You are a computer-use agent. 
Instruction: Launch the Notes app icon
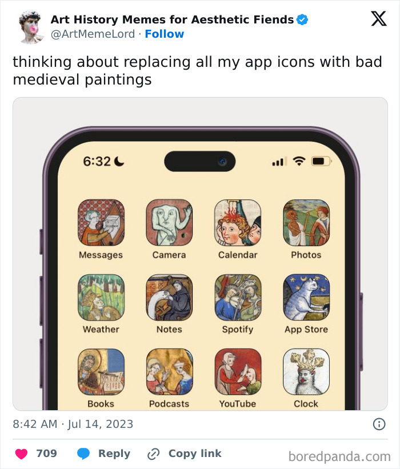[x=169, y=296]
